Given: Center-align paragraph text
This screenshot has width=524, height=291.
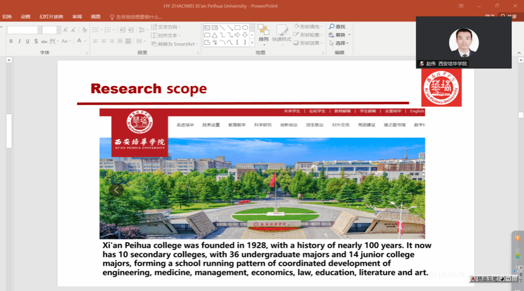Looking at the screenshot, I should point(104,41).
